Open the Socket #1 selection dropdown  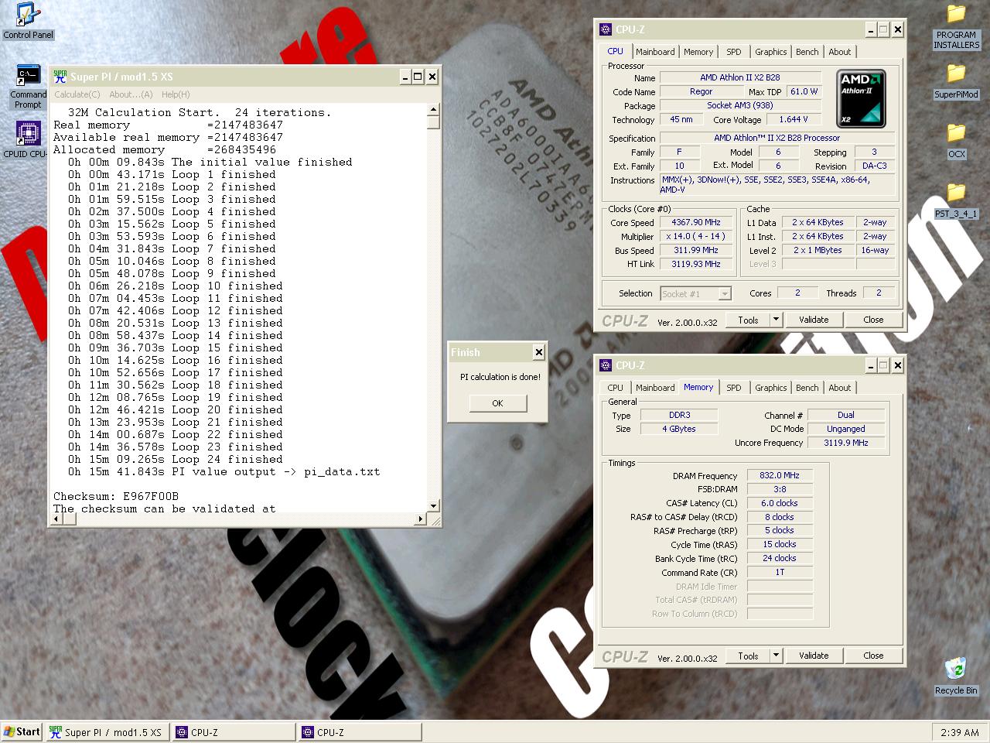pyautogui.click(x=696, y=293)
